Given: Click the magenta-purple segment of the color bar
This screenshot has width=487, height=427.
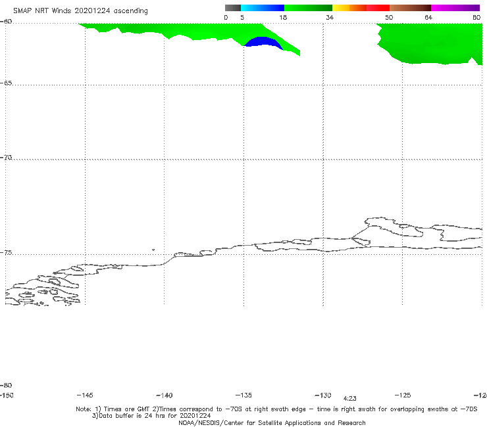Looking at the screenshot, I should tap(455, 8).
